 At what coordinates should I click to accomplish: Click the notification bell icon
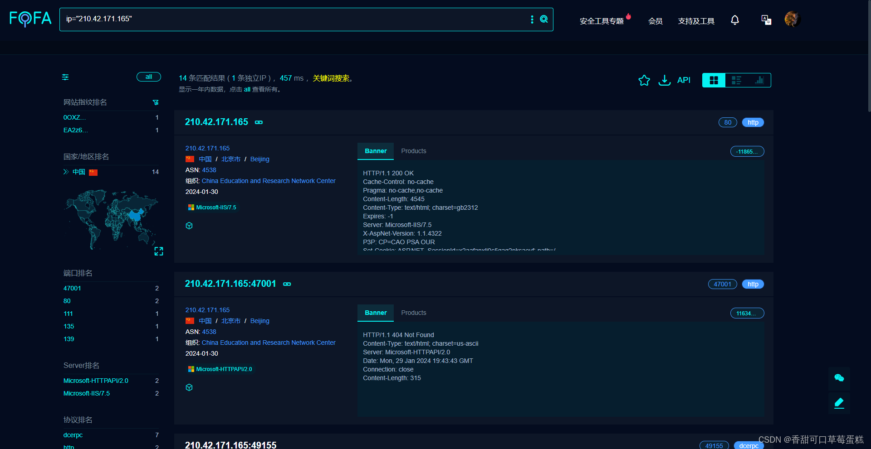coord(735,20)
